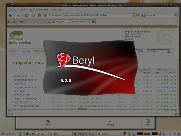The height and width of the screenshot is (136, 181).
Task: Switch to the Project X11:XGL taskbar entry
Action: pyautogui.click(x=84, y=134)
